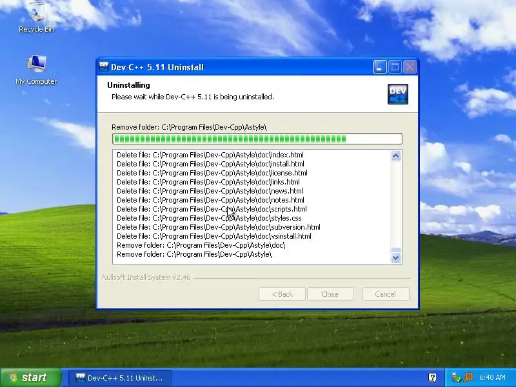Select the log line for doc\scripts.html
Image resolution: width=516 pixels, height=387 pixels.
[212, 209]
